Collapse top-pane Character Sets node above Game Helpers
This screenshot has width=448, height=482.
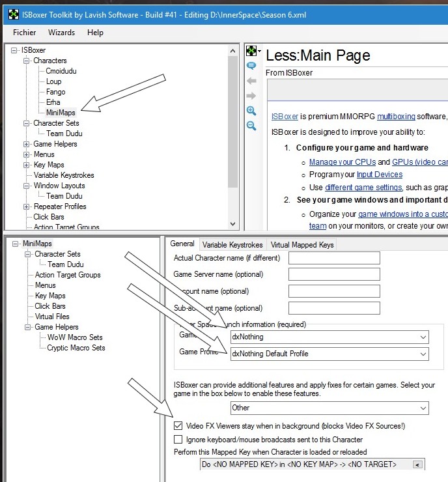(x=27, y=123)
